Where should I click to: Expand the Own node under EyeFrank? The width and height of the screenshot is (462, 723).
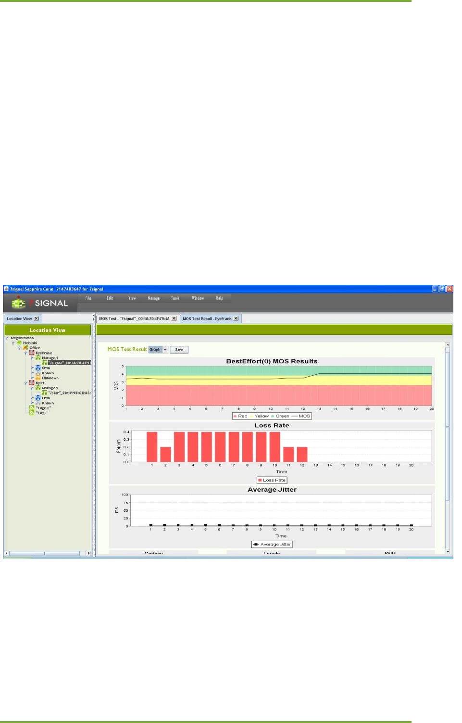(32, 368)
